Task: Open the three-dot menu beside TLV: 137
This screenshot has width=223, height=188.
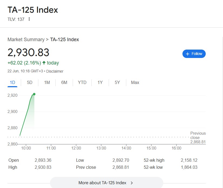Action: (29, 19)
